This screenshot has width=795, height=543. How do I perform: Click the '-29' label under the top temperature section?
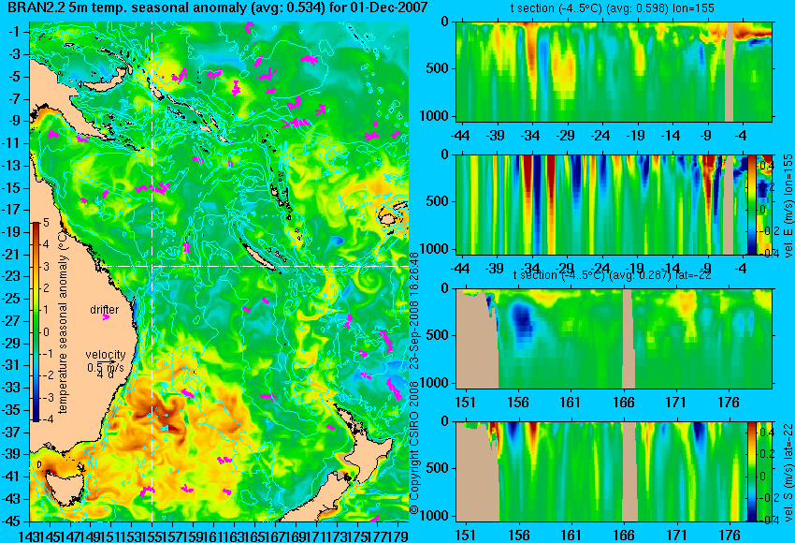coord(565,136)
